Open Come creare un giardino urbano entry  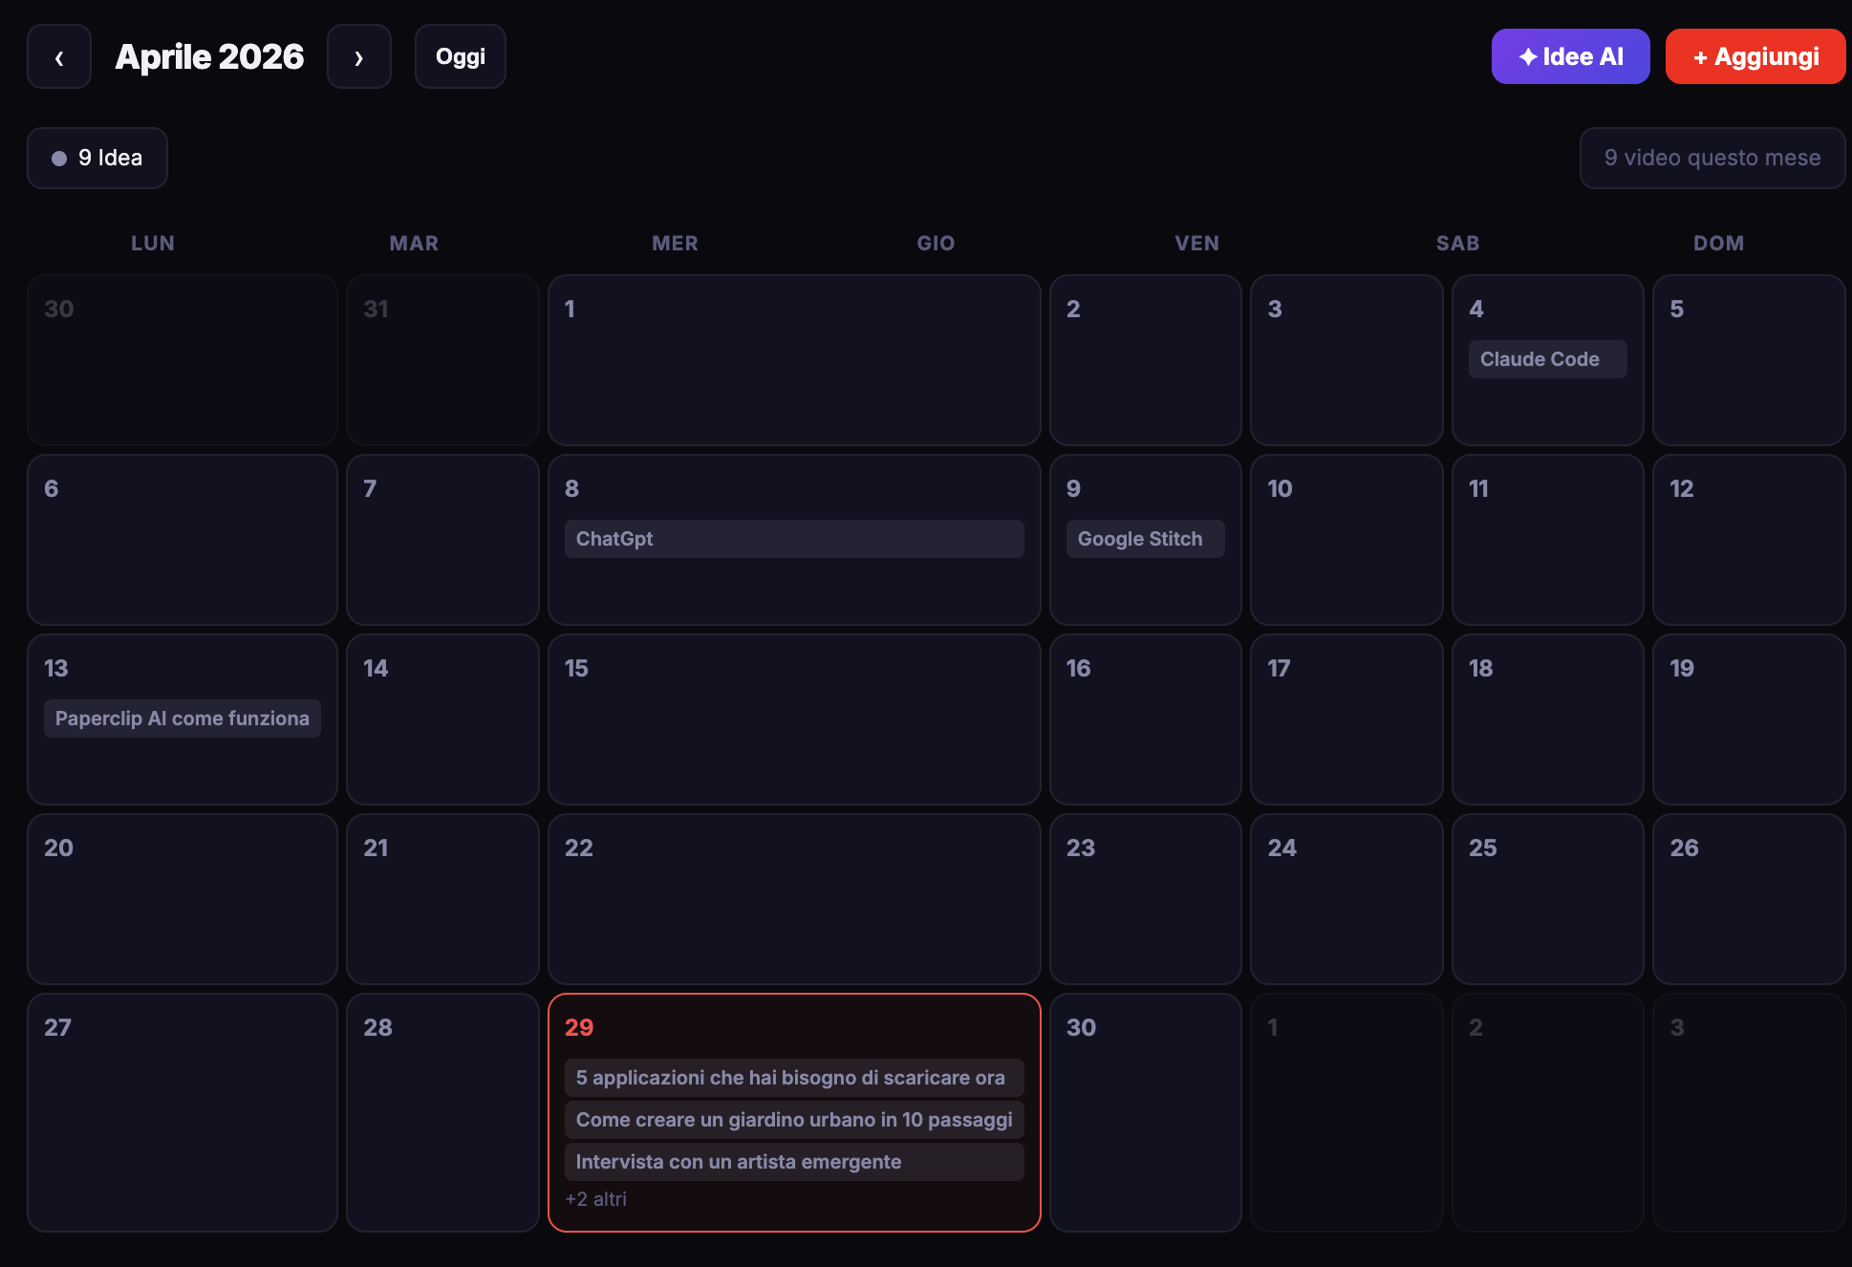pyautogui.click(x=793, y=1121)
